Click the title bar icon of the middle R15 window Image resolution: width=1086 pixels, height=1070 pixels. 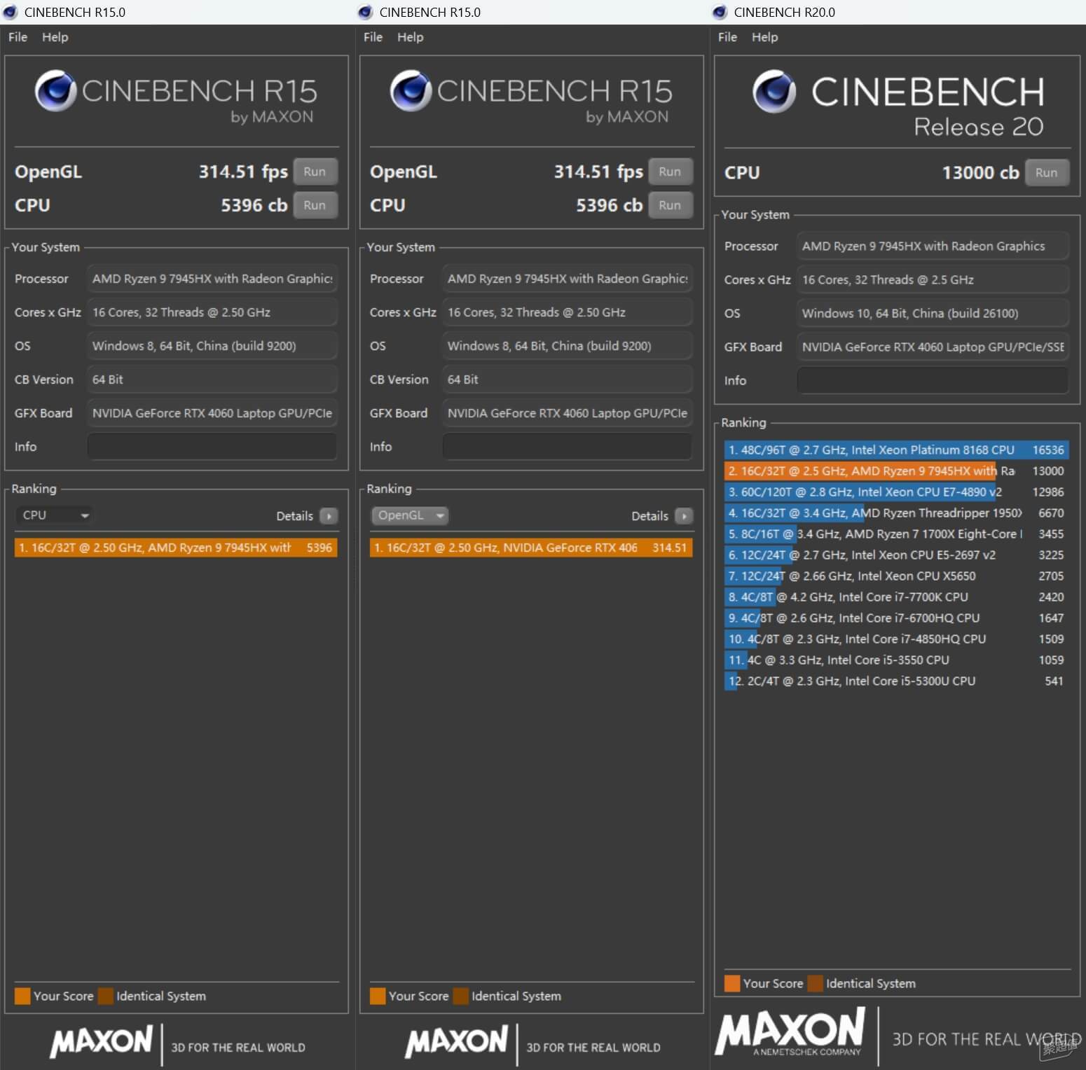365,12
